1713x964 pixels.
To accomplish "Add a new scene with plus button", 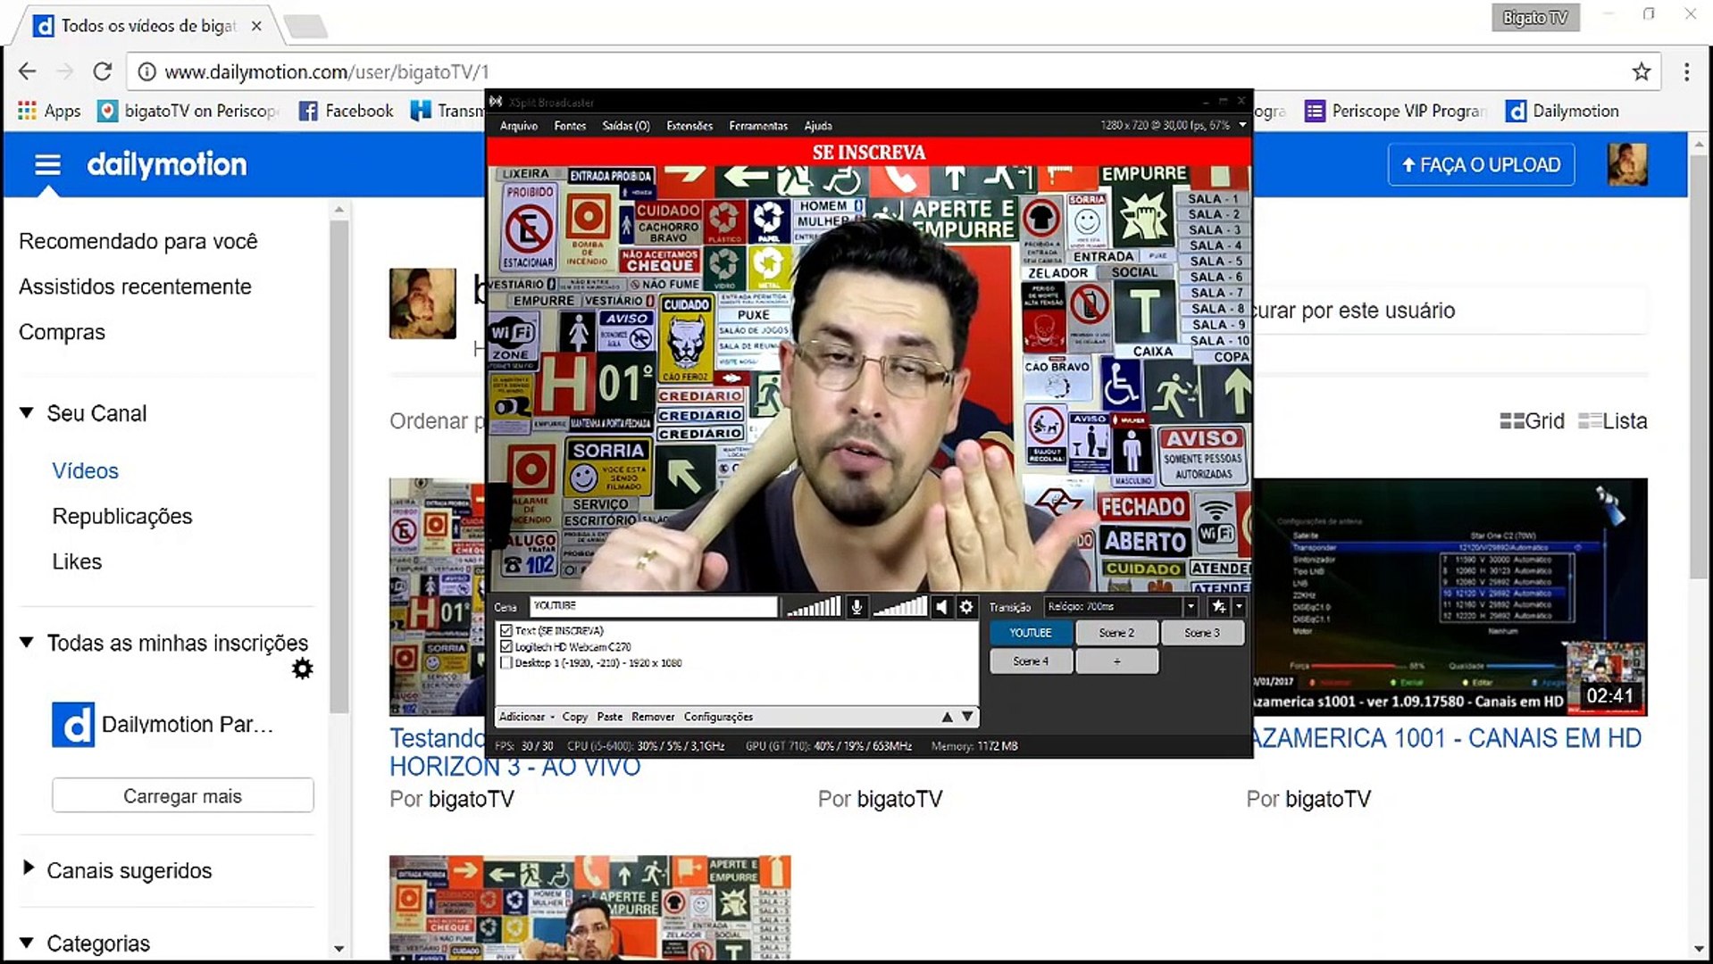I will pyautogui.click(x=1116, y=661).
